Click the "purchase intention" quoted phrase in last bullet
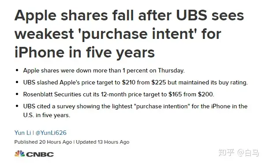This screenshot has height=164, width=266. [162, 107]
